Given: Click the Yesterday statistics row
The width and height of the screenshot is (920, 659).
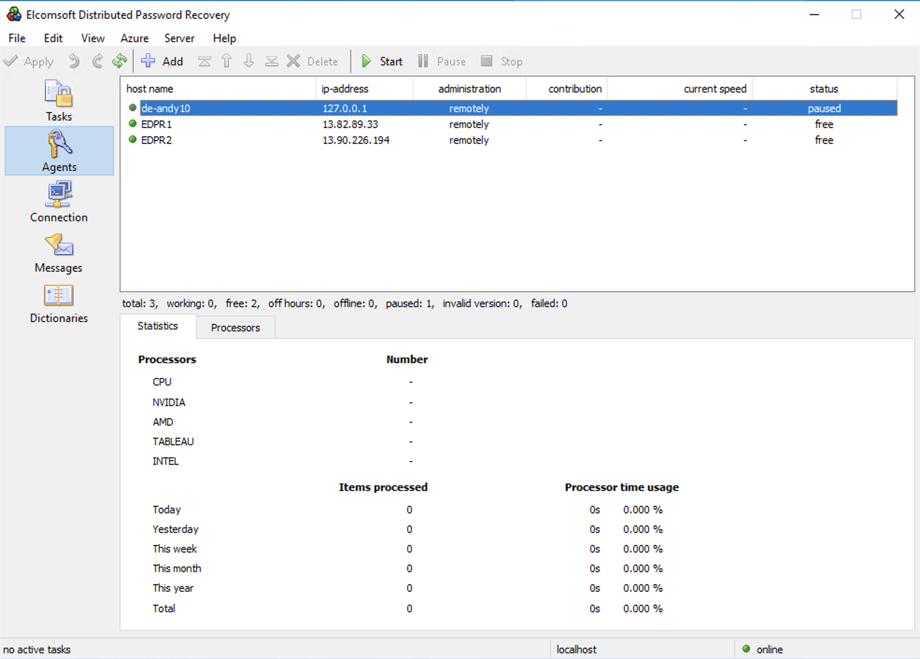Looking at the screenshot, I should (x=176, y=529).
